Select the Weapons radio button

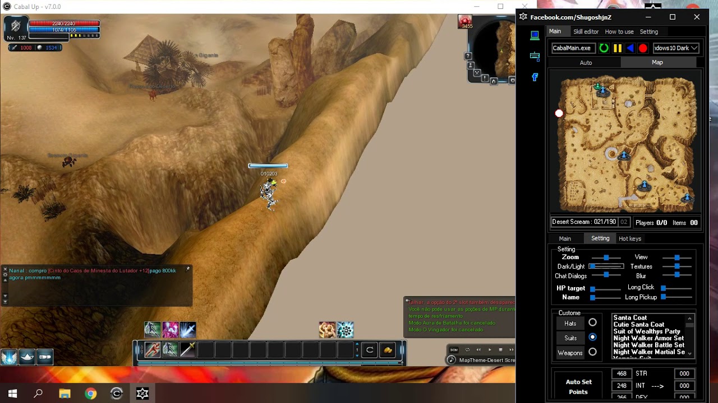(592, 352)
